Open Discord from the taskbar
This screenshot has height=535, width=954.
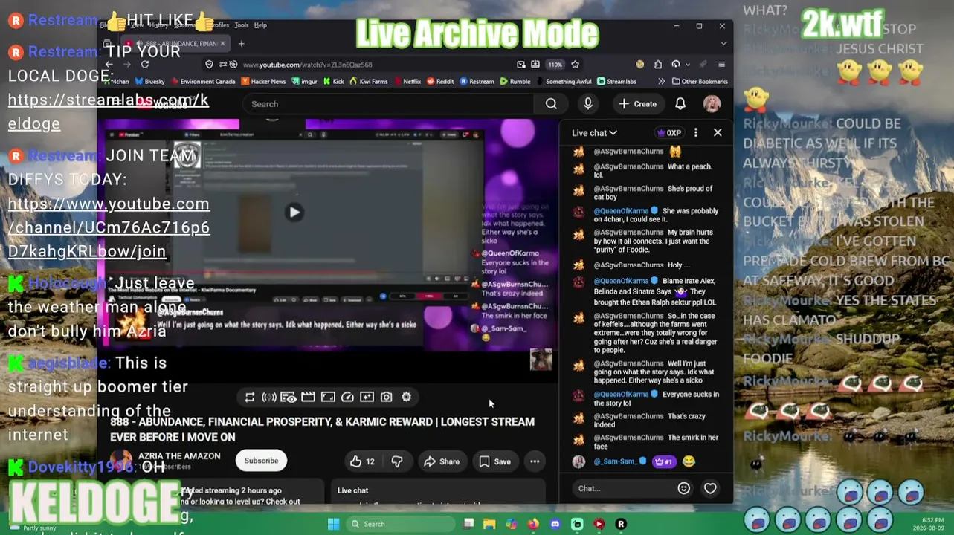(x=555, y=525)
